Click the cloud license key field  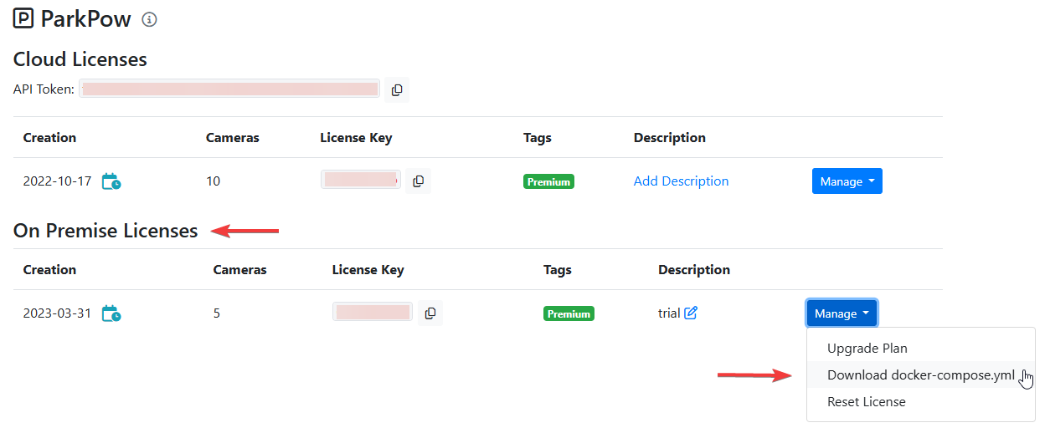click(x=361, y=180)
